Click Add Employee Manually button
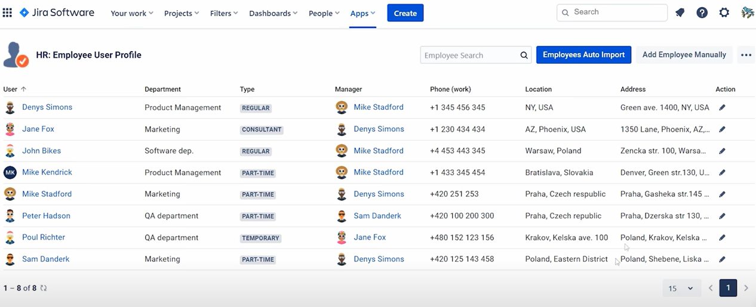756x307 pixels. pos(684,55)
